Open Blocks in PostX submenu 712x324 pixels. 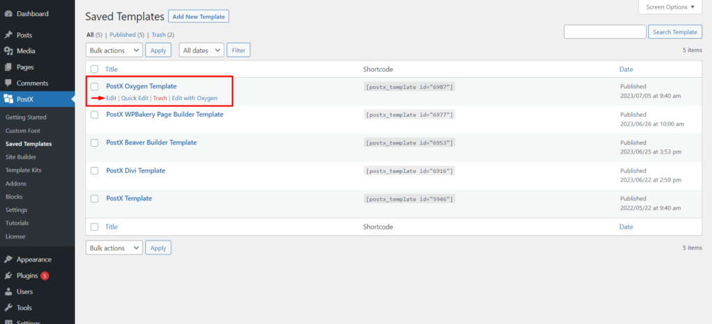(14, 197)
